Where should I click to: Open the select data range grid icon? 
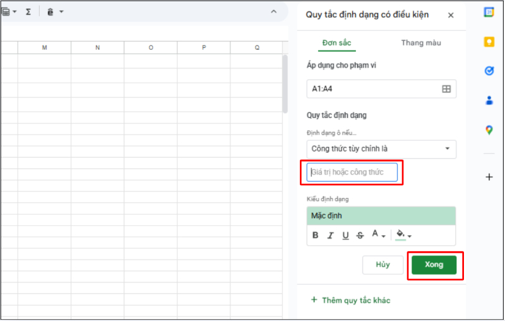(x=446, y=89)
